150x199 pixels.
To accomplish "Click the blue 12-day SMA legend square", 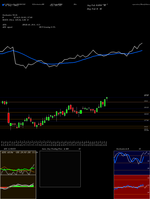I will [3, 5].
